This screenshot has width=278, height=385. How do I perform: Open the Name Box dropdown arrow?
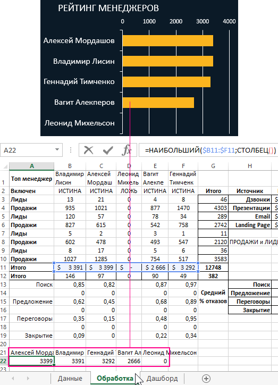pos(57,149)
